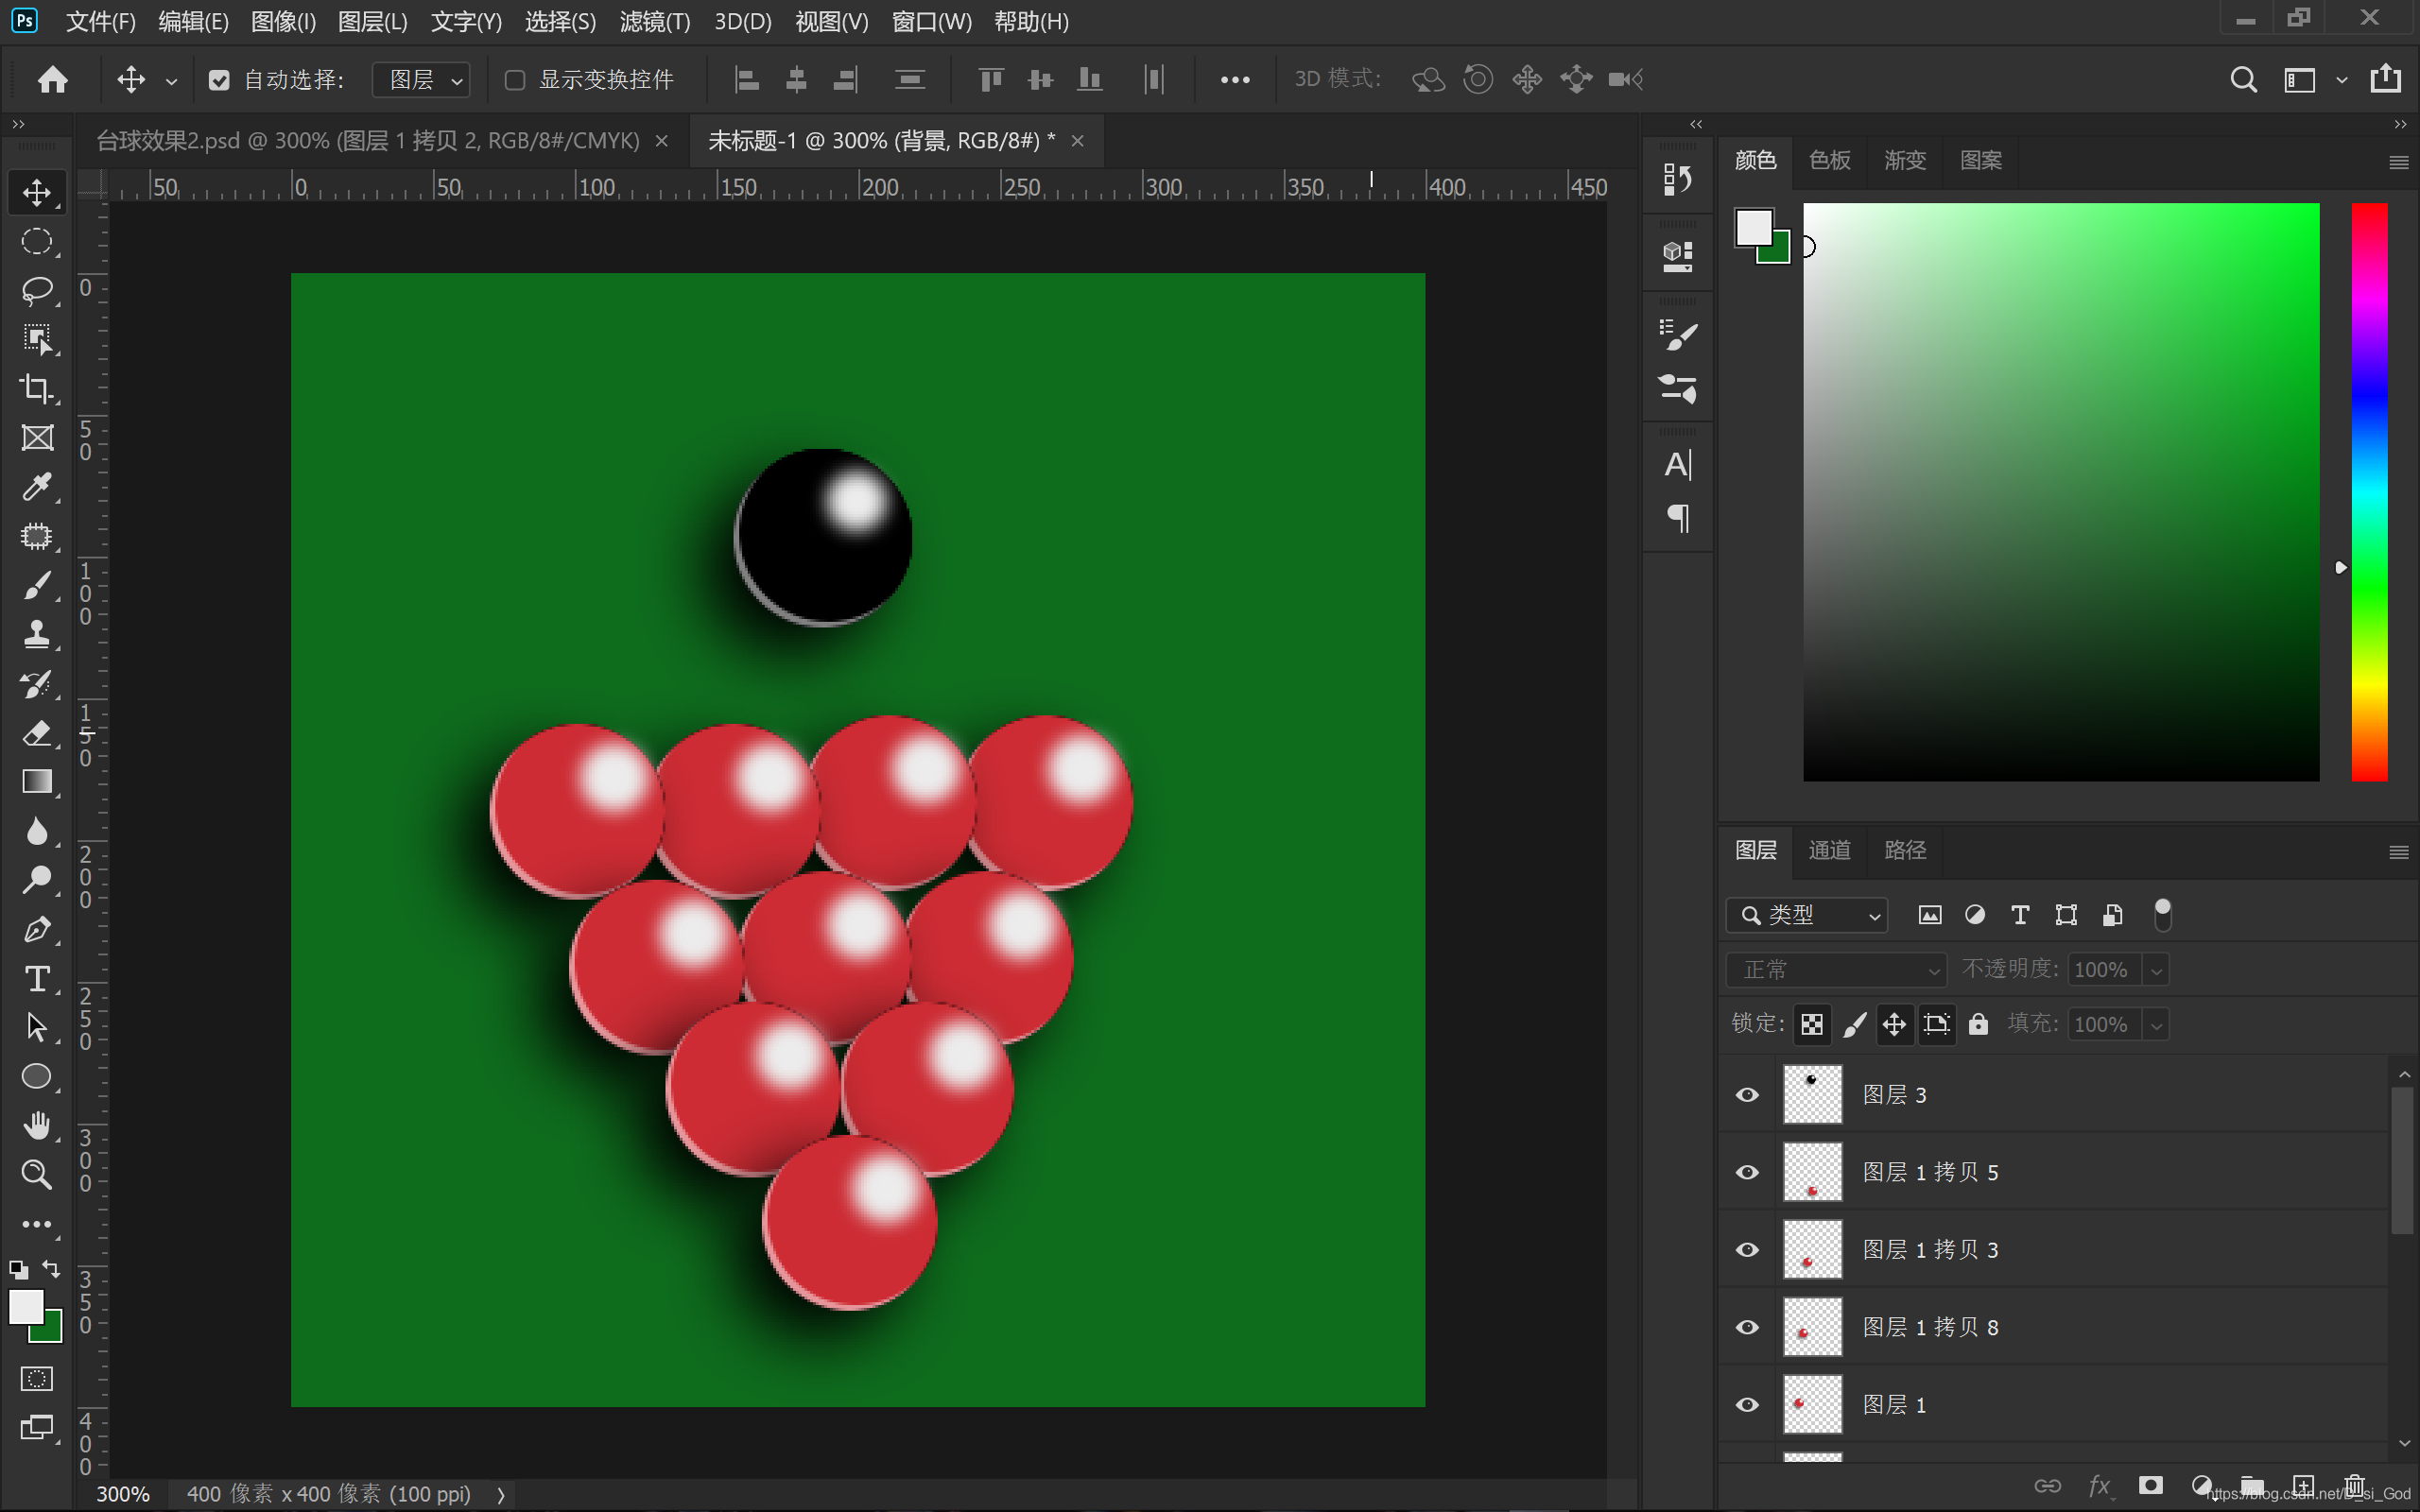Select the Frame tool
Image resolution: width=2420 pixels, height=1512 pixels.
click(x=37, y=437)
